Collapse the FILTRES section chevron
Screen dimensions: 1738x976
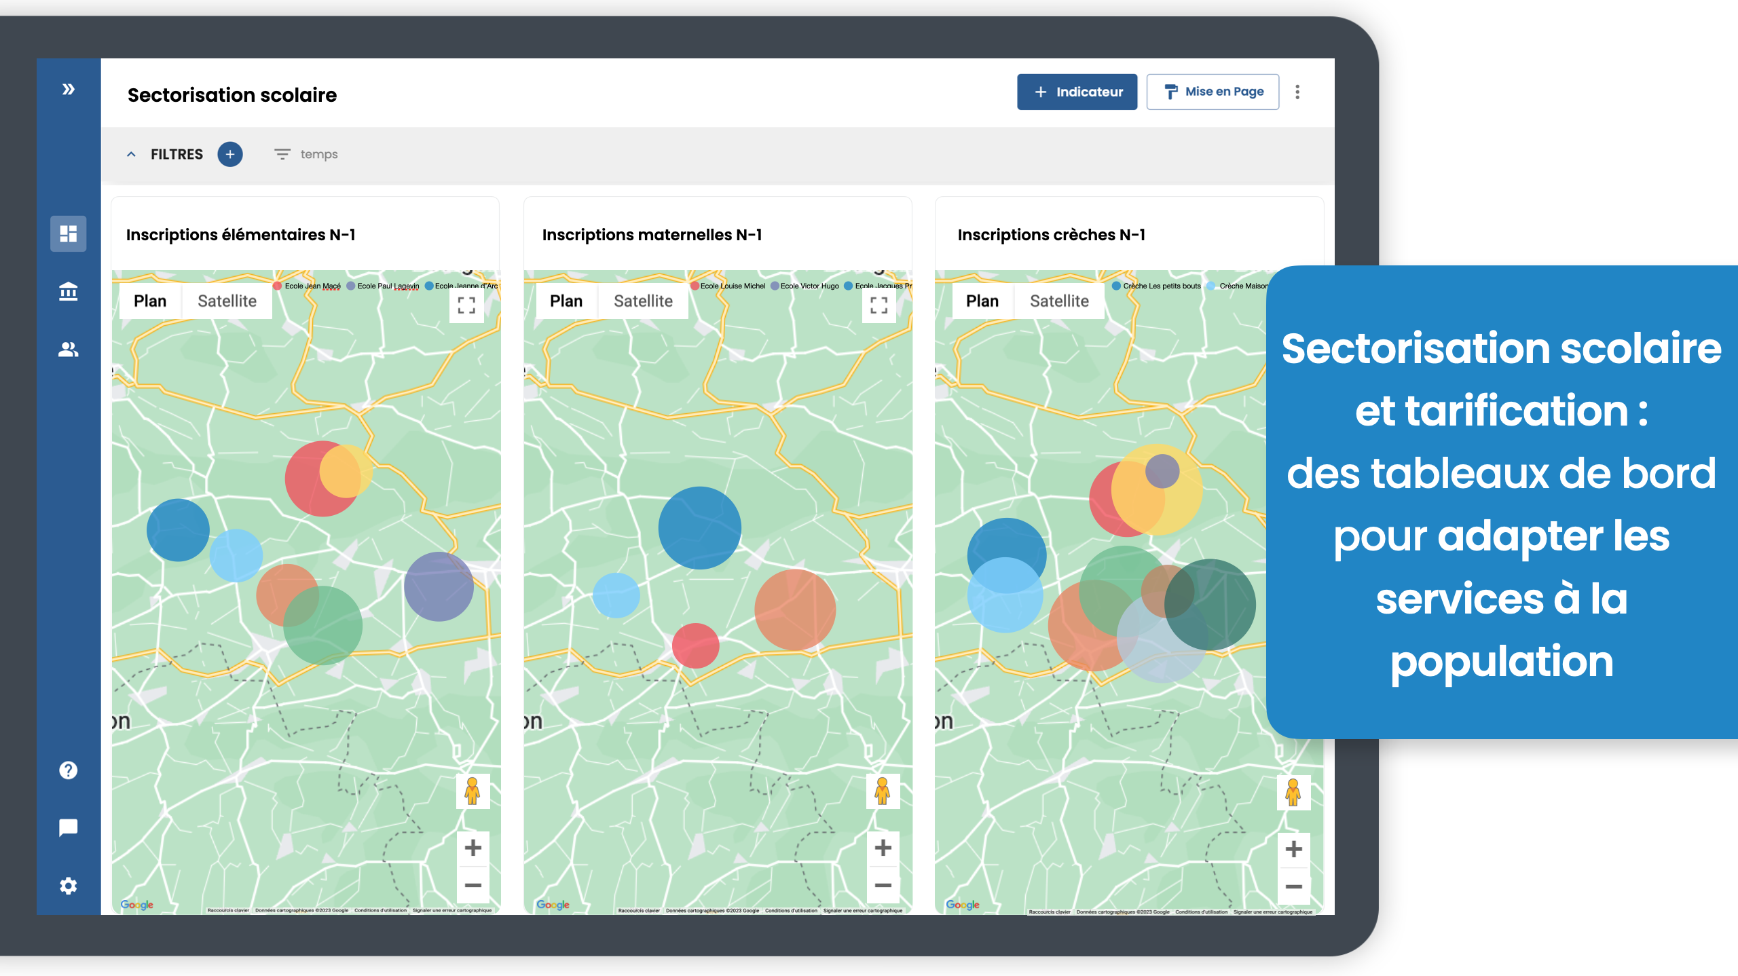131,154
